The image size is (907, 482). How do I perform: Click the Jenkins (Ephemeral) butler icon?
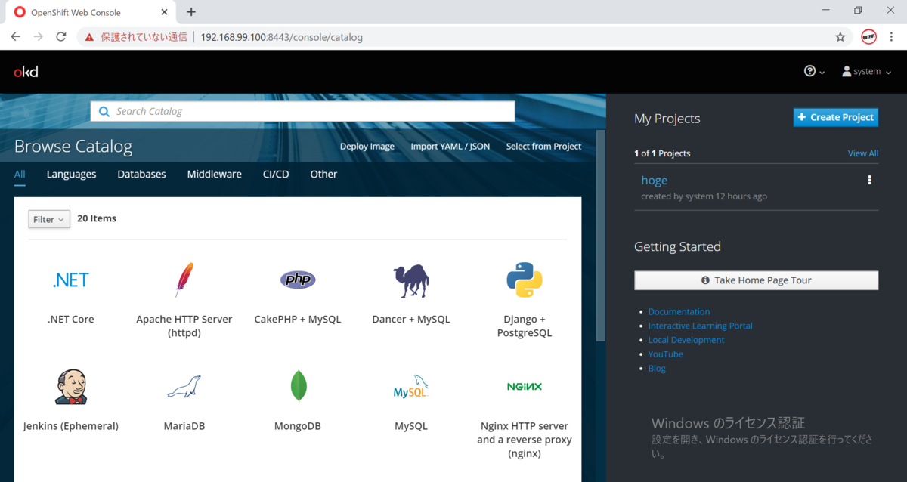pos(70,386)
